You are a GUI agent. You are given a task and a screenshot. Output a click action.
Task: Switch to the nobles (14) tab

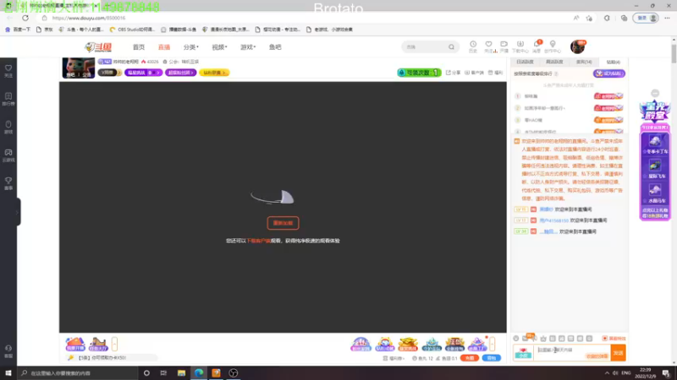[x=584, y=62]
